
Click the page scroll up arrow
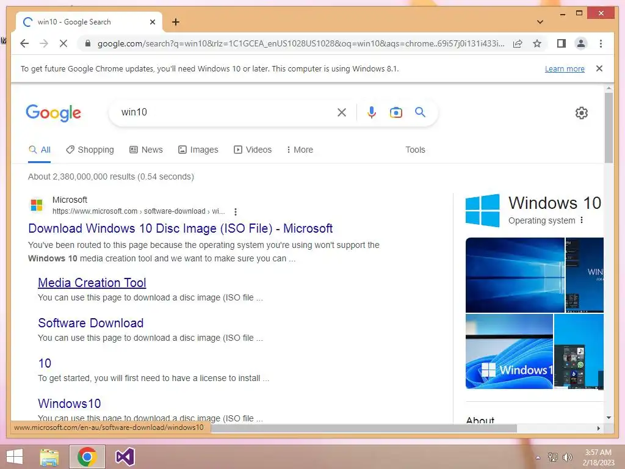(x=609, y=88)
